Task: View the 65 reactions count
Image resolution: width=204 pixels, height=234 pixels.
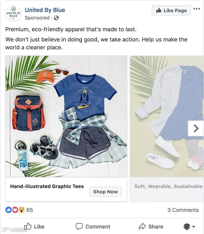Action: [30, 210]
